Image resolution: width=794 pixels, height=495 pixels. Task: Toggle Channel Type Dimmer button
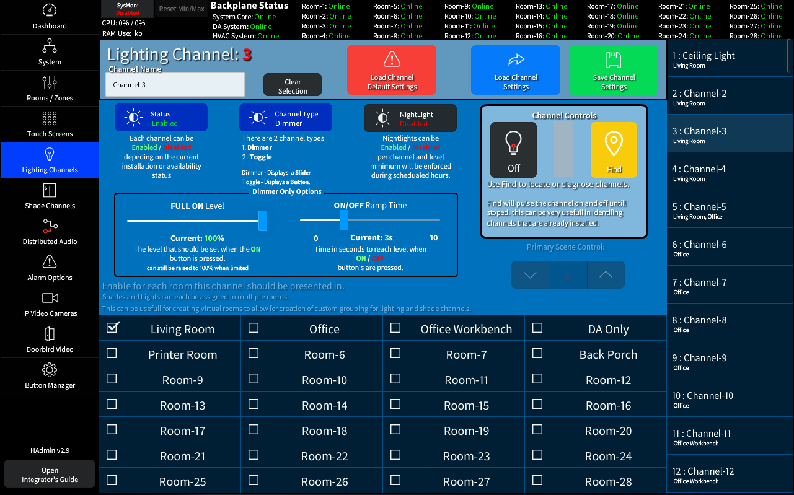286,118
